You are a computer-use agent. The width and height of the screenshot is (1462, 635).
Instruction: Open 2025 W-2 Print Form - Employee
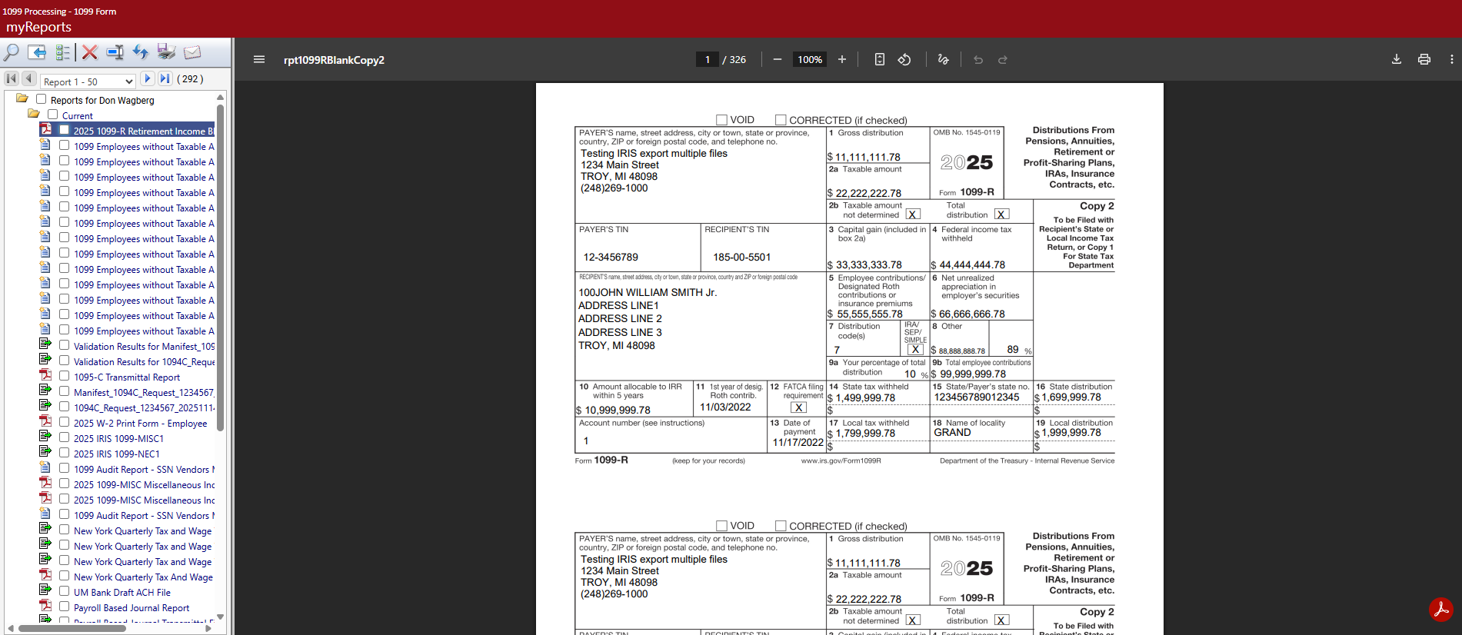tap(140, 424)
